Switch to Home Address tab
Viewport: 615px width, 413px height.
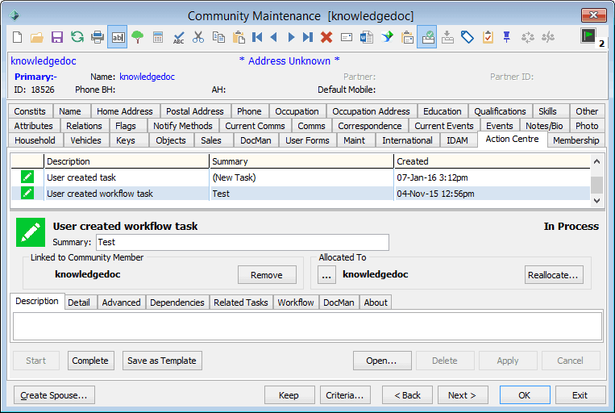coord(125,111)
